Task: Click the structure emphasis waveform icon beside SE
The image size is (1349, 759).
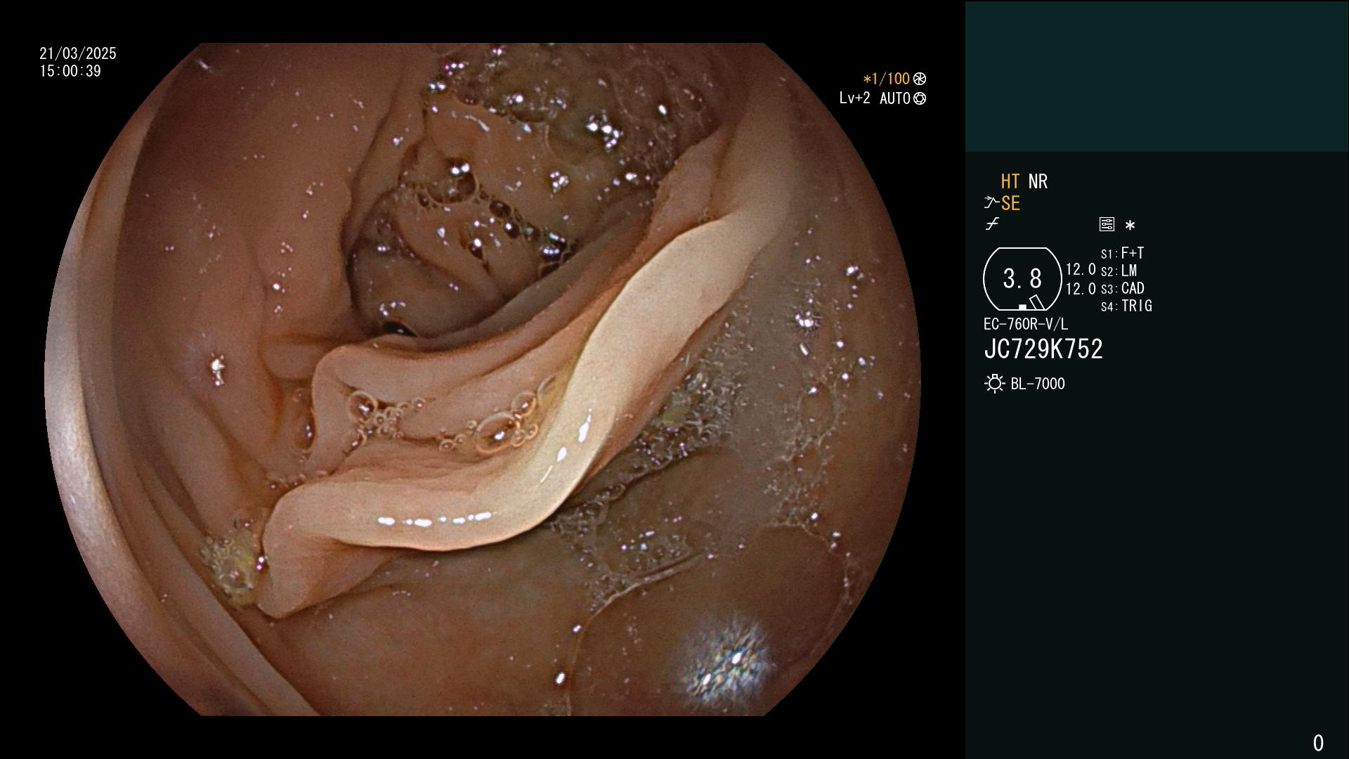Action: pos(991,204)
